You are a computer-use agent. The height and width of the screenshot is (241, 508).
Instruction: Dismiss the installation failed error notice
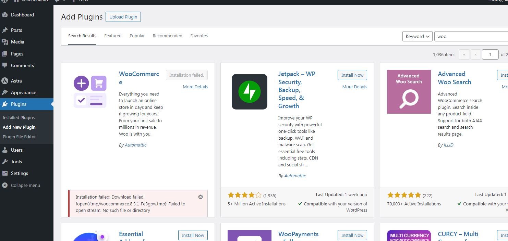(x=201, y=197)
